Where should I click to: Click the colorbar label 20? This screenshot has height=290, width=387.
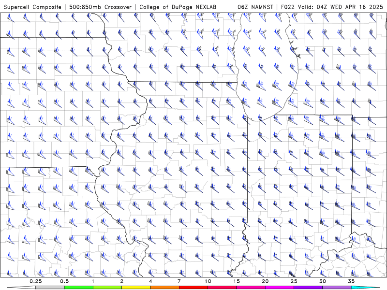(x=265, y=281)
